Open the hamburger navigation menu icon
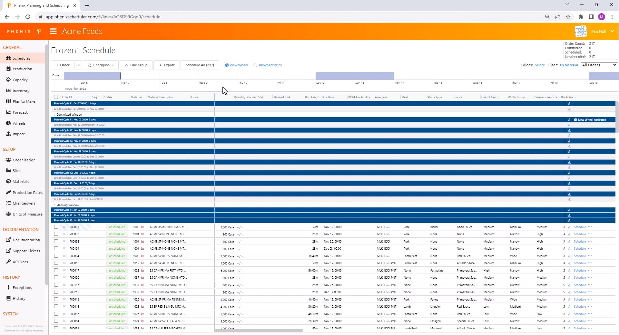 coord(54,31)
